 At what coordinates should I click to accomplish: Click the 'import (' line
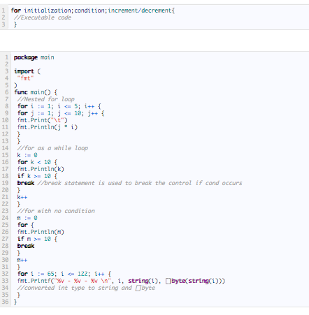coord(27,71)
